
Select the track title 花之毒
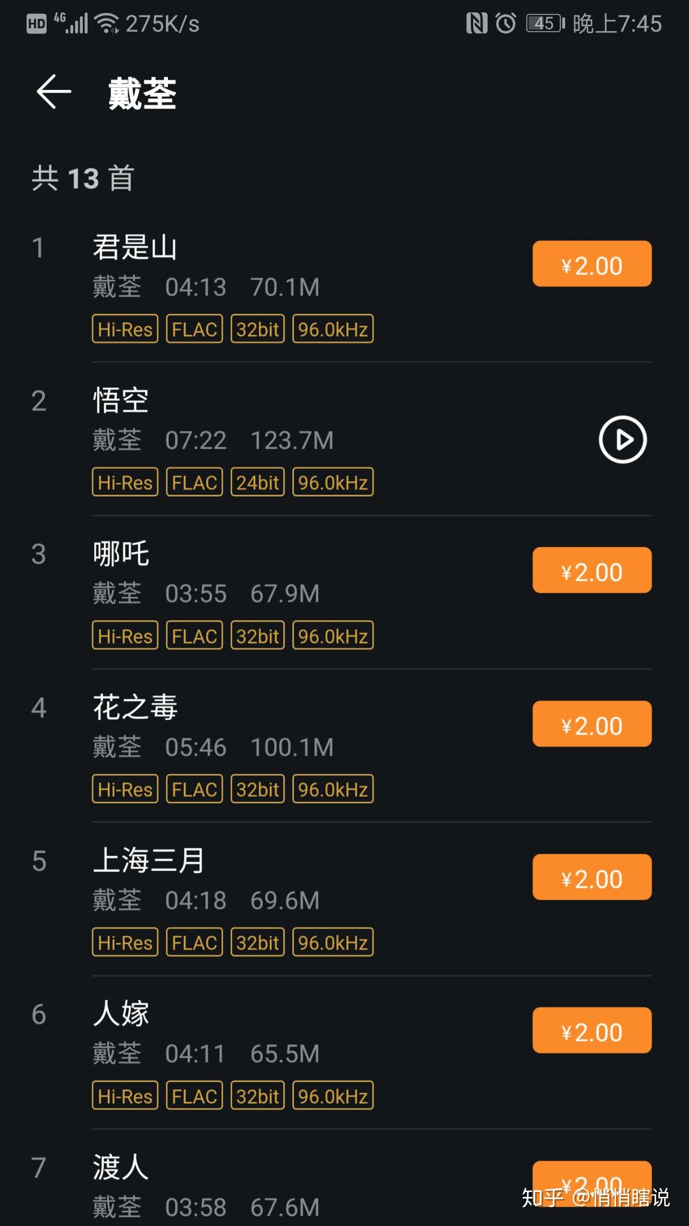tap(135, 707)
